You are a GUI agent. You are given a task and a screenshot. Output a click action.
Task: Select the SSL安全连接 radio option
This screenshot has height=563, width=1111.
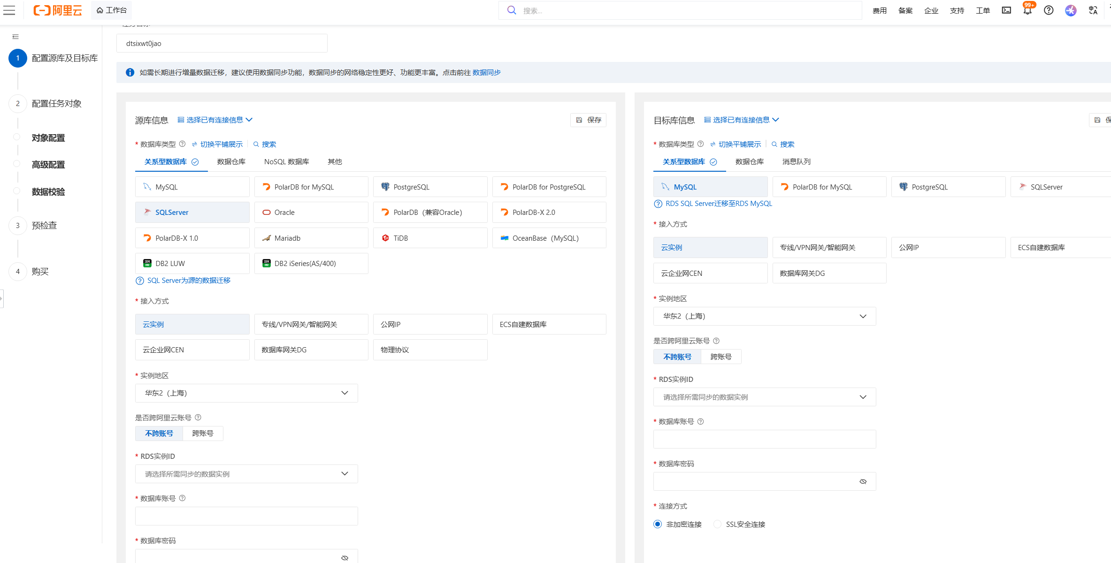717,524
